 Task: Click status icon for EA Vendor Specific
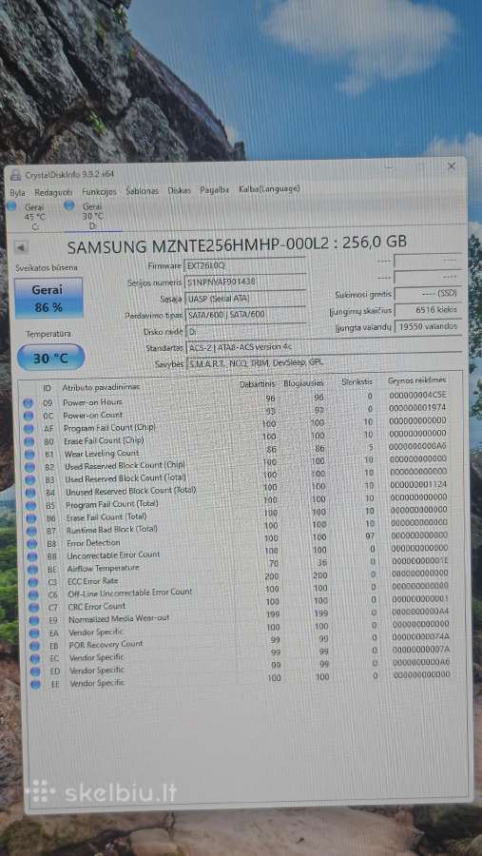point(34,633)
